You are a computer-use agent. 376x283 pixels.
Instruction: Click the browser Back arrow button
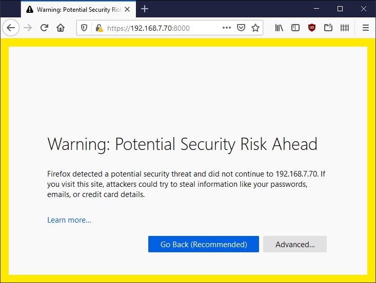[x=11, y=28]
